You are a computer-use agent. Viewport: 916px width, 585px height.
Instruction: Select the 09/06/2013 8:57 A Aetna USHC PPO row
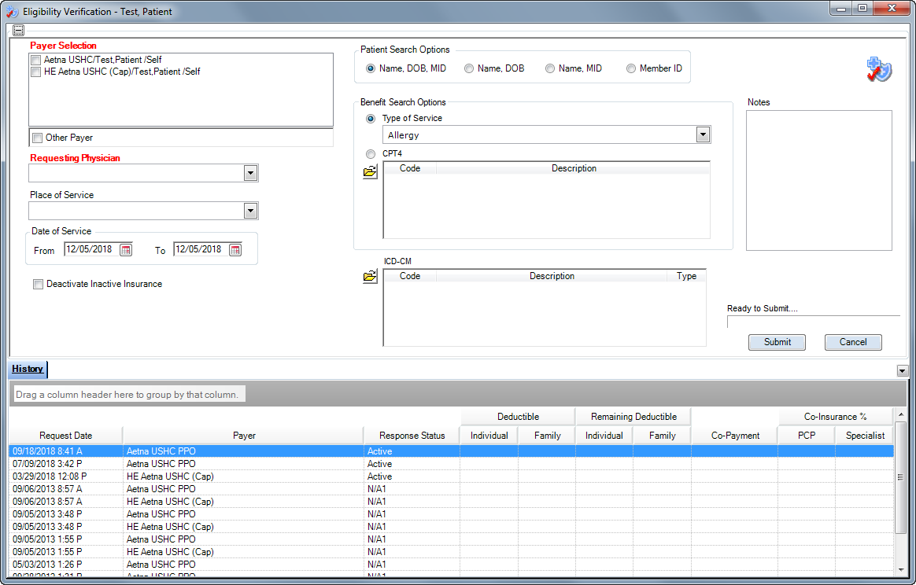point(451,489)
